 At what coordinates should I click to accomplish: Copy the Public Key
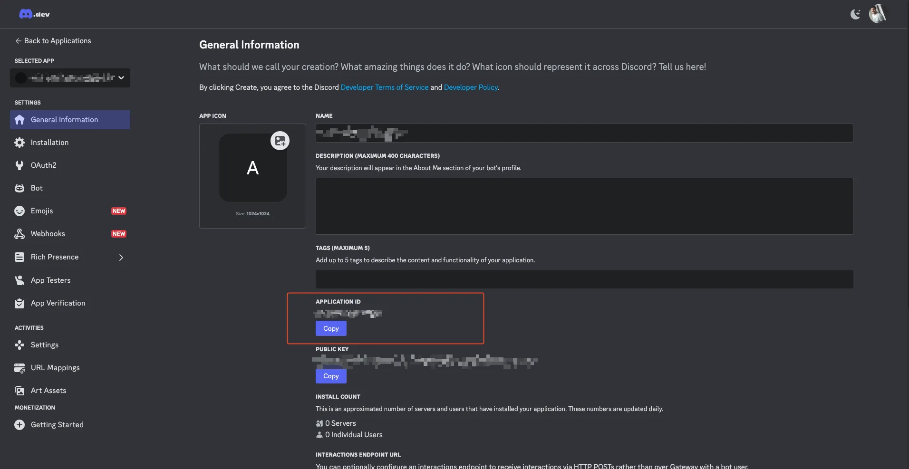click(331, 376)
